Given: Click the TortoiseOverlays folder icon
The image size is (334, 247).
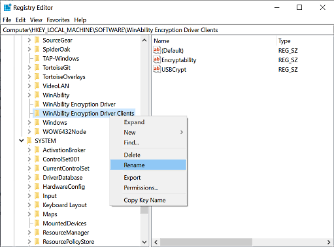Looking at the screenshot, I should pyautogui.click(x=37, y=76).
